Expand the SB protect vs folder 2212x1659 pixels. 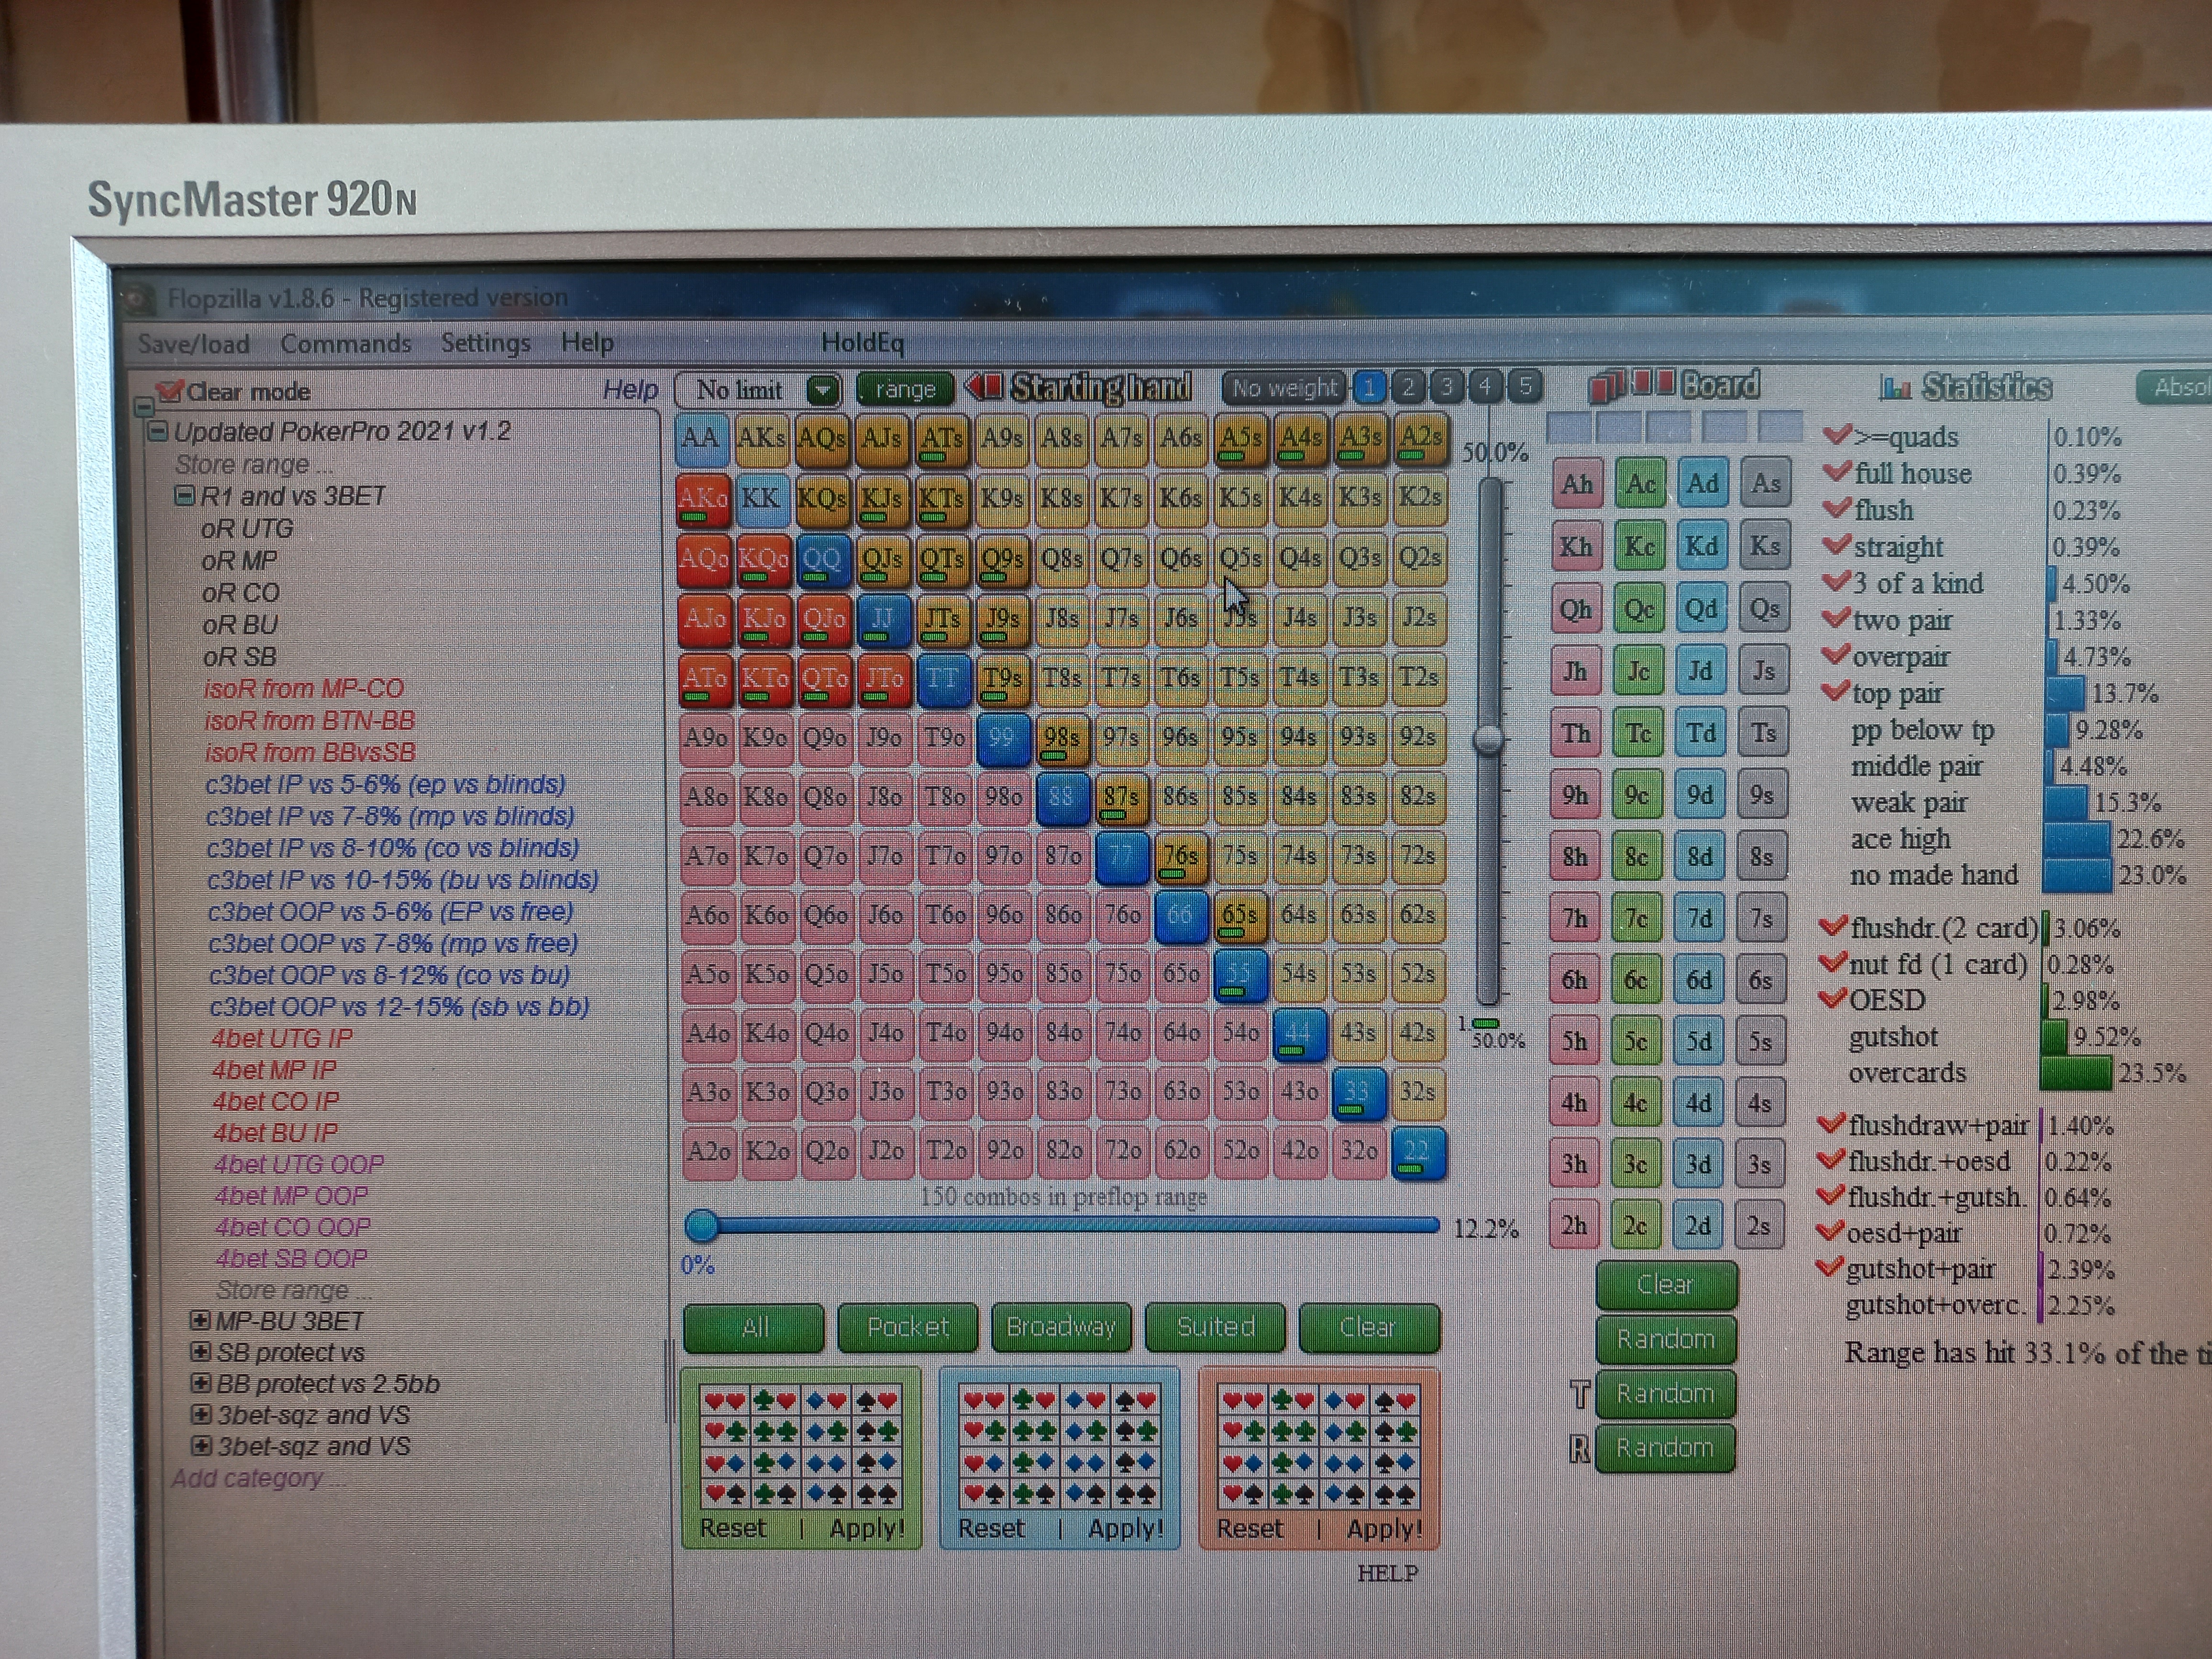click(201, 1352)
